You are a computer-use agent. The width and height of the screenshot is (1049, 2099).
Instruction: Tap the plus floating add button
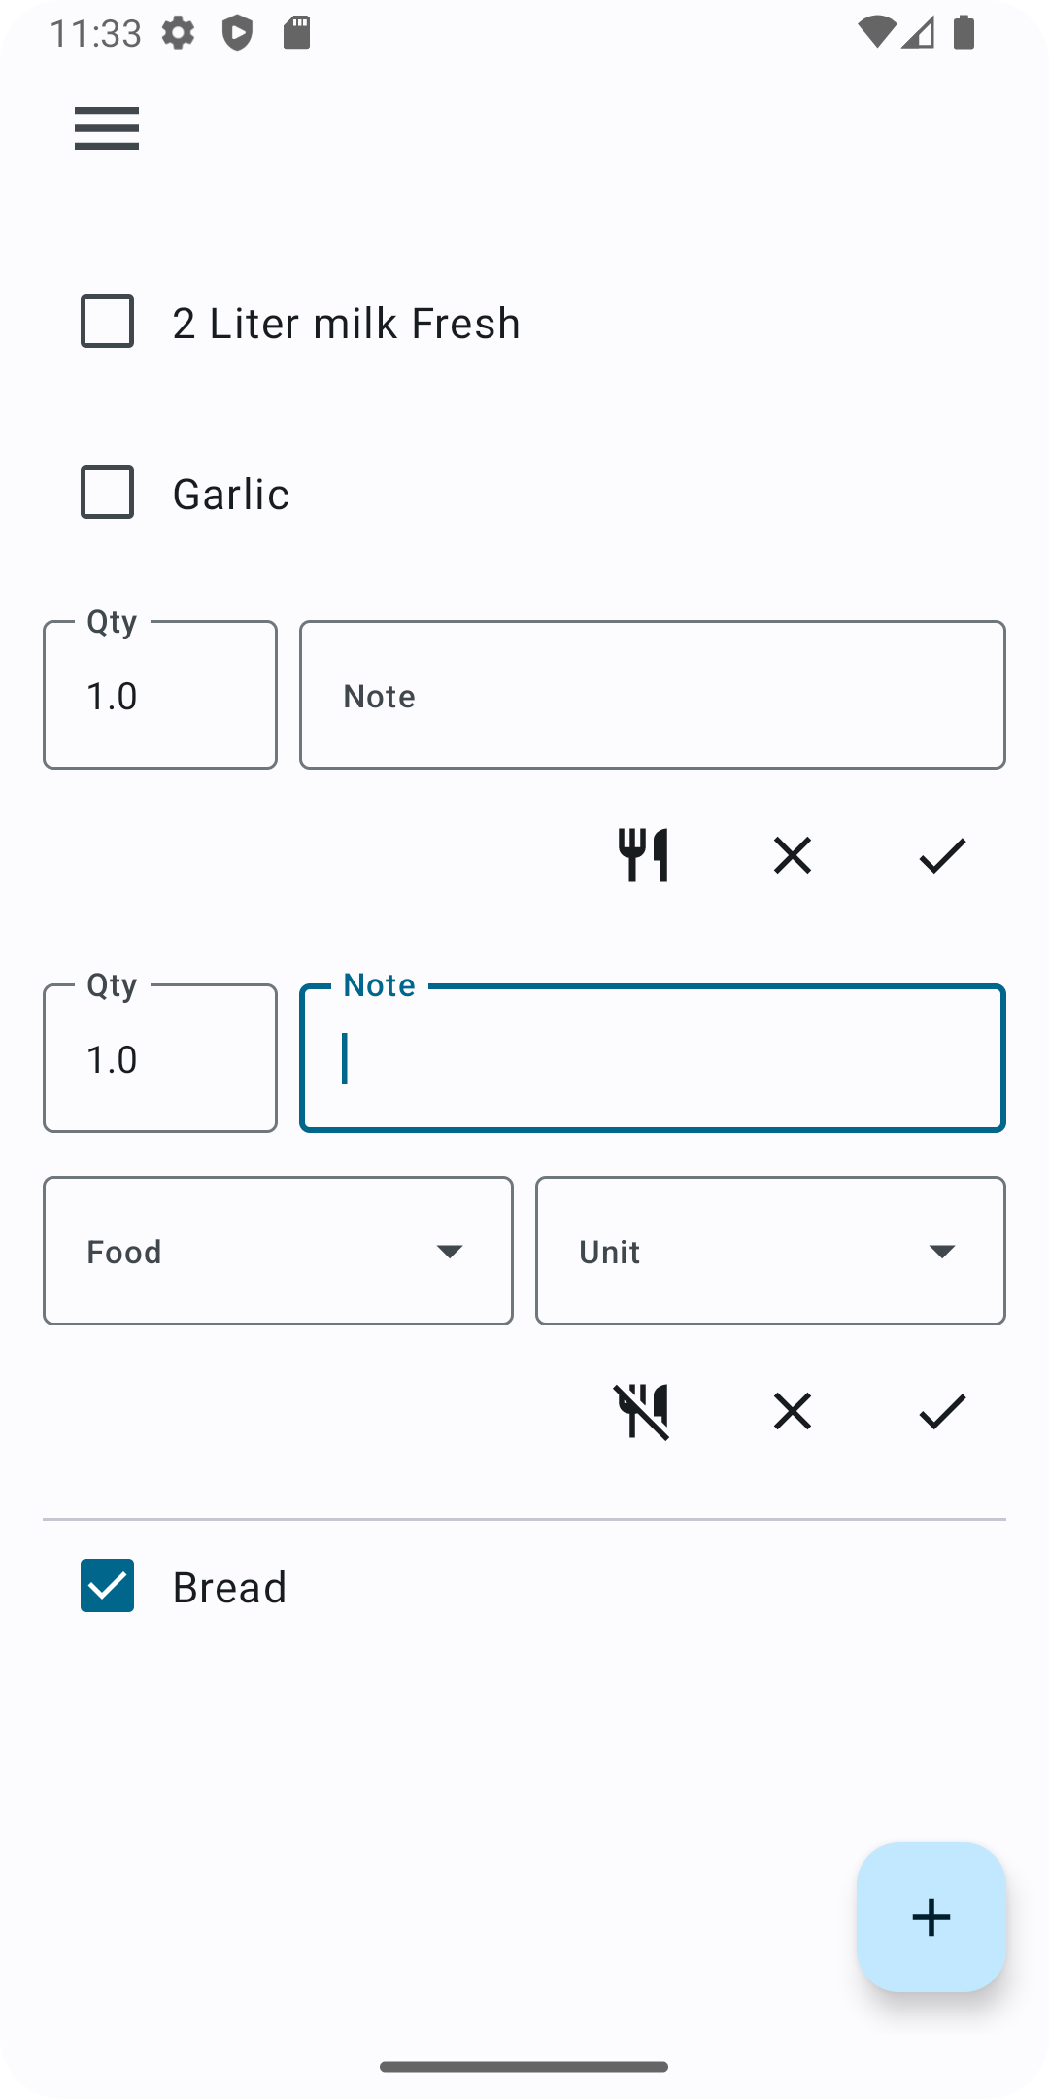click(931, 1917)
